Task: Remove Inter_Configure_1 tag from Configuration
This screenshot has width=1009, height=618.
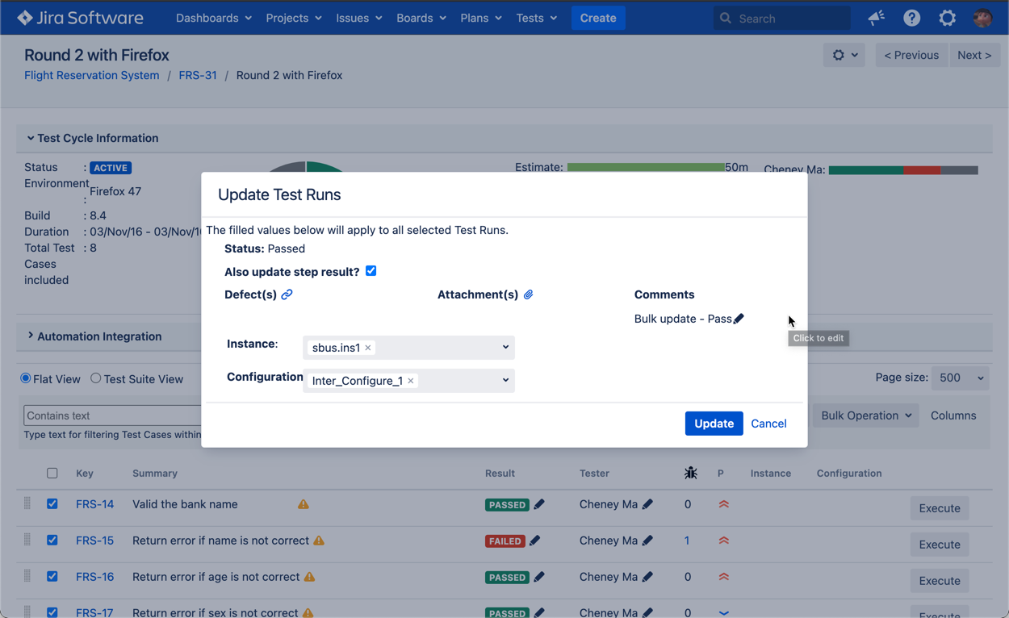Action: click(411, 381)
